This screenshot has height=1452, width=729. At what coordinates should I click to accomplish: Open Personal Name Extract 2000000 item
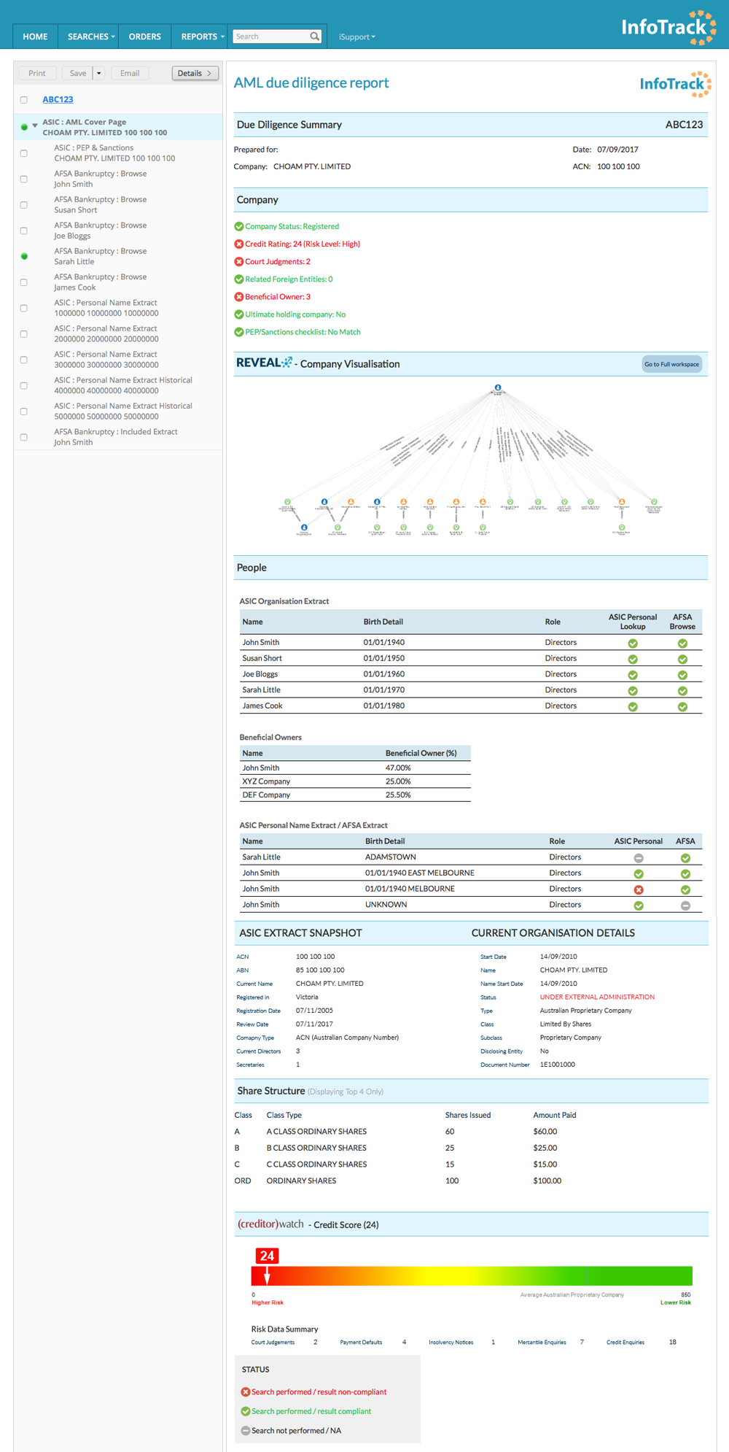coord(106,333)
